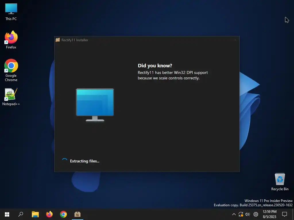The height and width of the screenshot is (220, 294).
Task: Open clock showing 12:59 PM
Action: click(269, 214)
